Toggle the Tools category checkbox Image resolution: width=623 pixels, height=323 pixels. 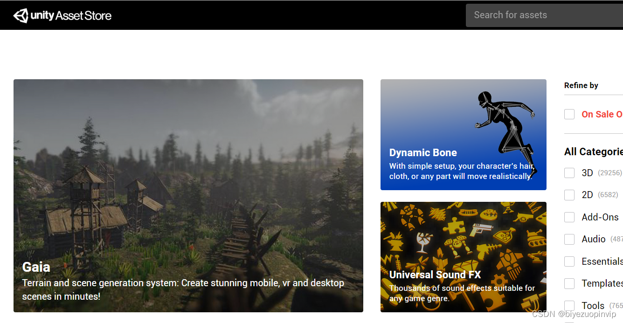coord(569,306)
